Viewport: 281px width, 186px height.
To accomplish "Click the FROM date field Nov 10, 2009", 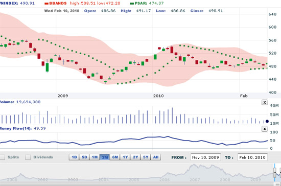I will click(205, 157).
